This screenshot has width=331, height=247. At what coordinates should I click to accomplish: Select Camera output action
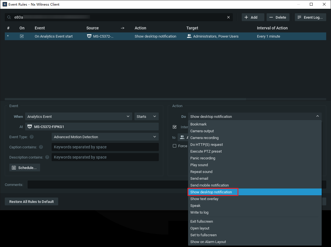[x=255, y=131]
